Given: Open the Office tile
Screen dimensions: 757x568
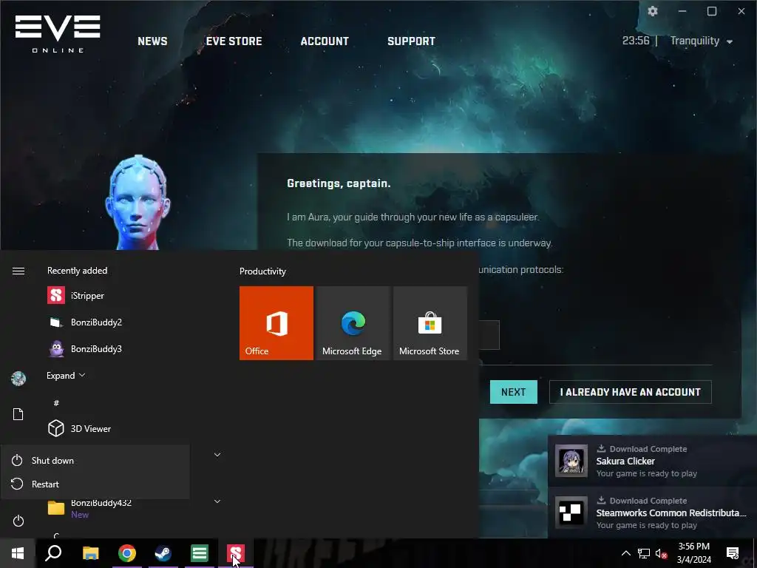Looking at the screenshot, I should (276, 323).
